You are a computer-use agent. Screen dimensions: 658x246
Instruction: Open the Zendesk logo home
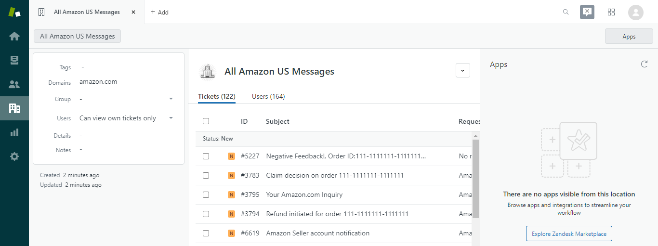14,12
